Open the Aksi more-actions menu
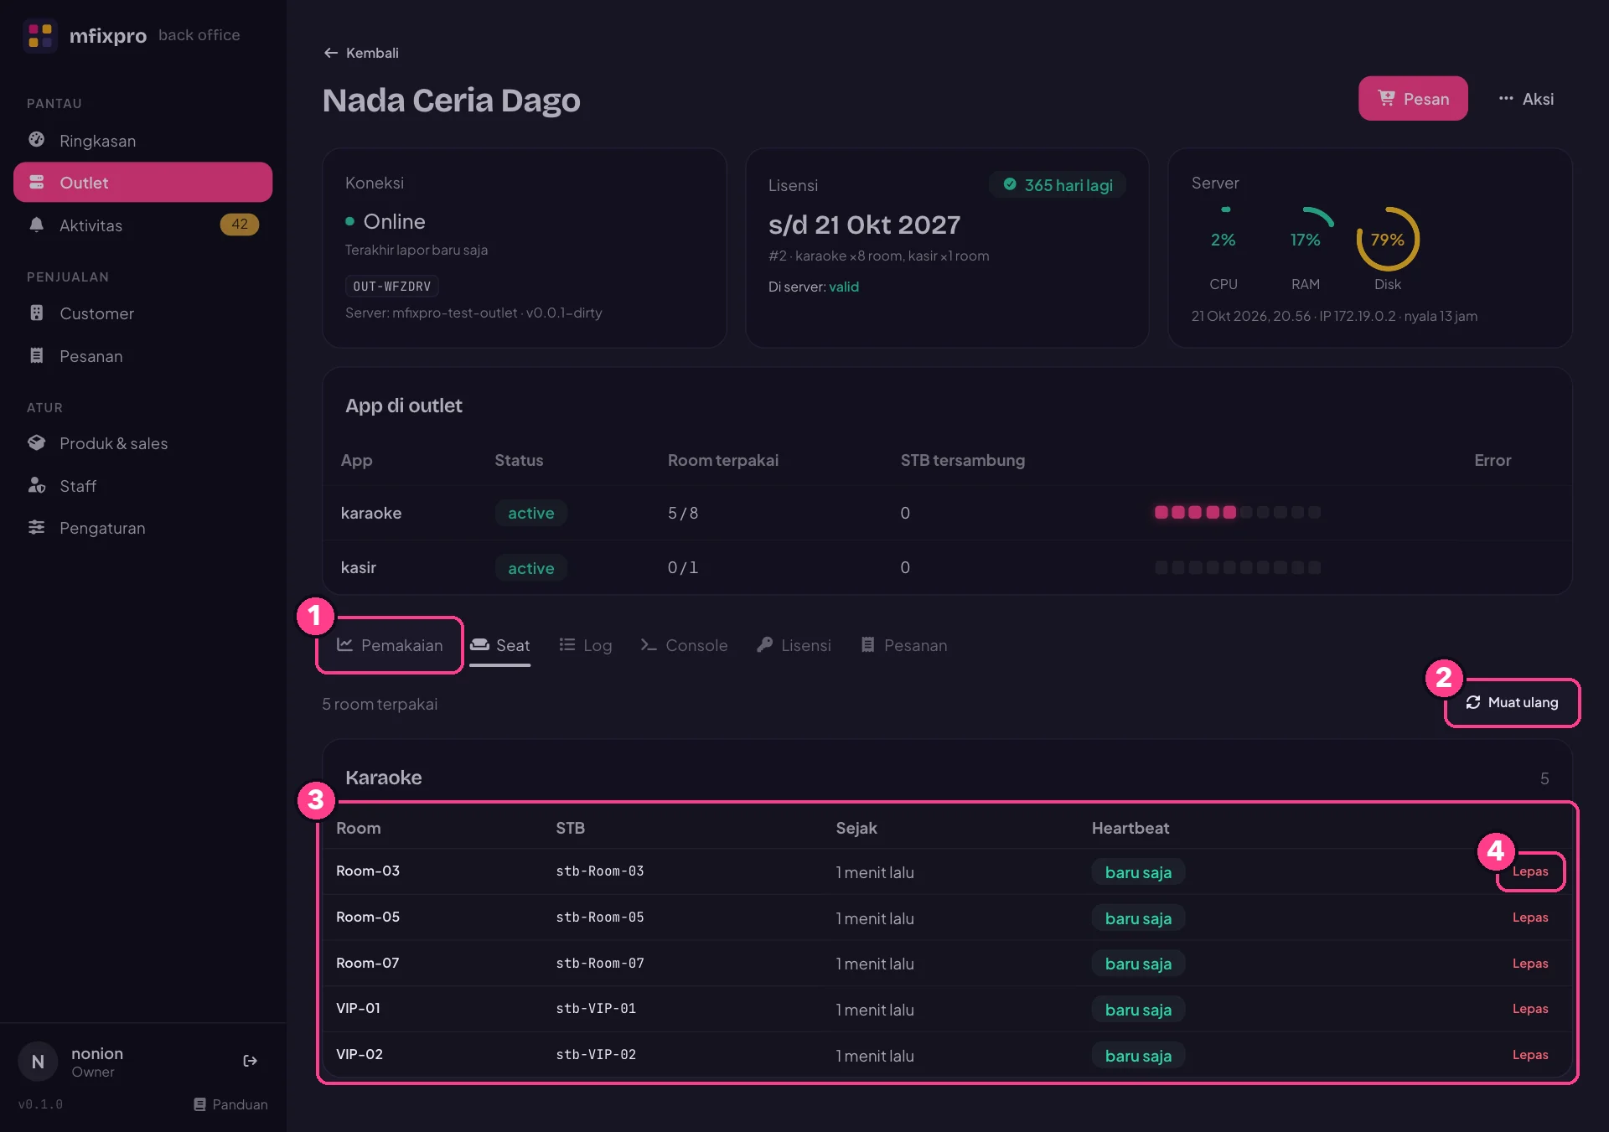The image size is (1609, 1132). click(x=1526, y=99)
